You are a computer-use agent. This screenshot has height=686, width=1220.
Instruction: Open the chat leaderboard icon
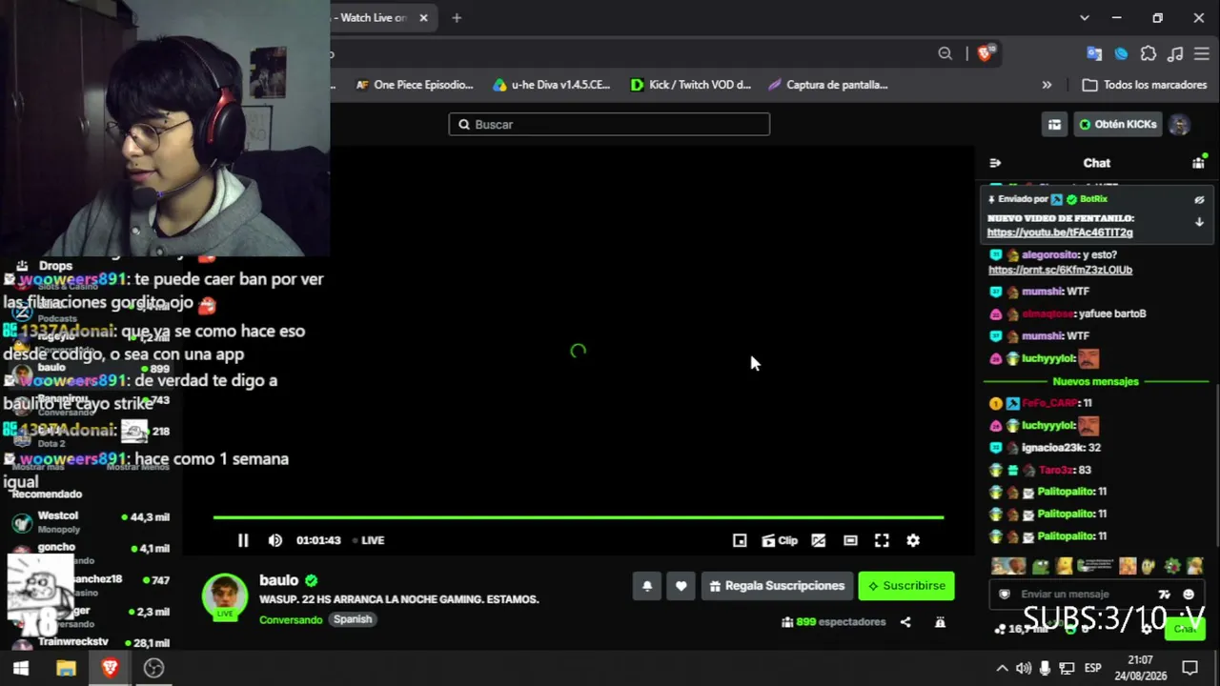tap(1198, 163)
